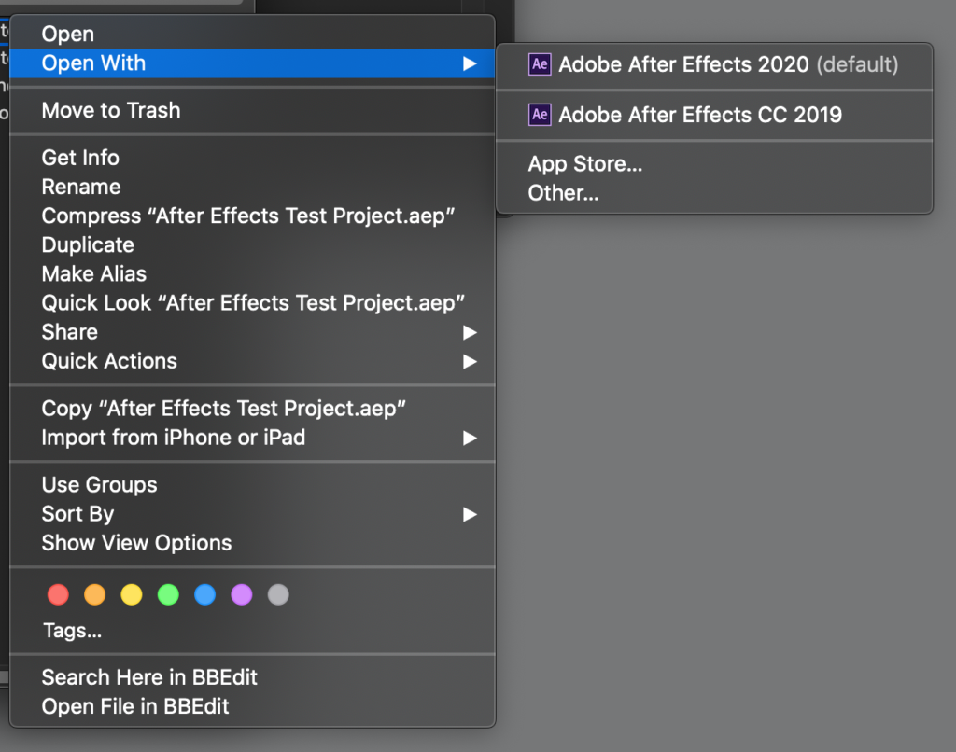Choose Use Groups
This screenshot has width=956, height=752.
(x=252, y=485)
